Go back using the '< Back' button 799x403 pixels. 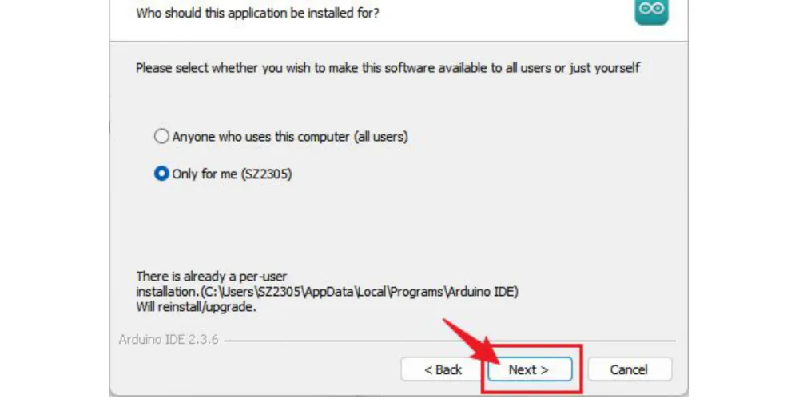point(443,369)
